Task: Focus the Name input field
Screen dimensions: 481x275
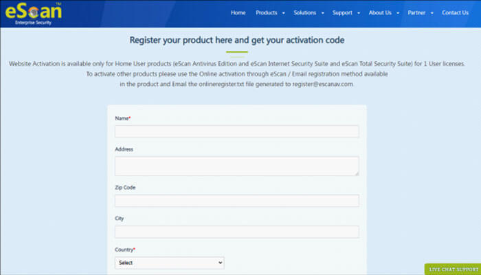Action: pos(237,131)
